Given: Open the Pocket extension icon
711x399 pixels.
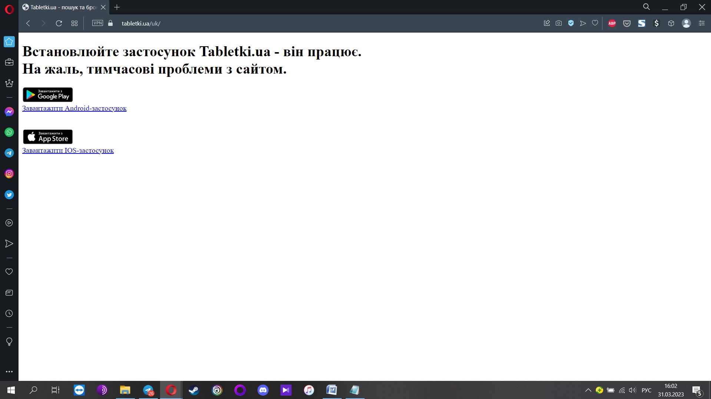Looking at the screenshot, I should [627, 23].
